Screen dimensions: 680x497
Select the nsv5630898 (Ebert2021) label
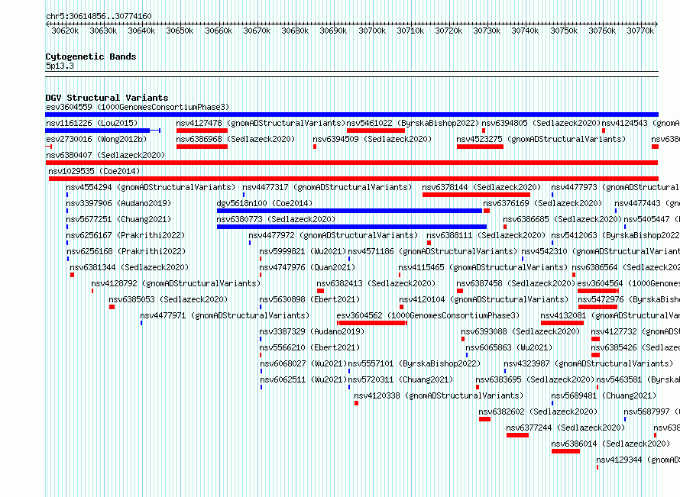coord(309,299)
